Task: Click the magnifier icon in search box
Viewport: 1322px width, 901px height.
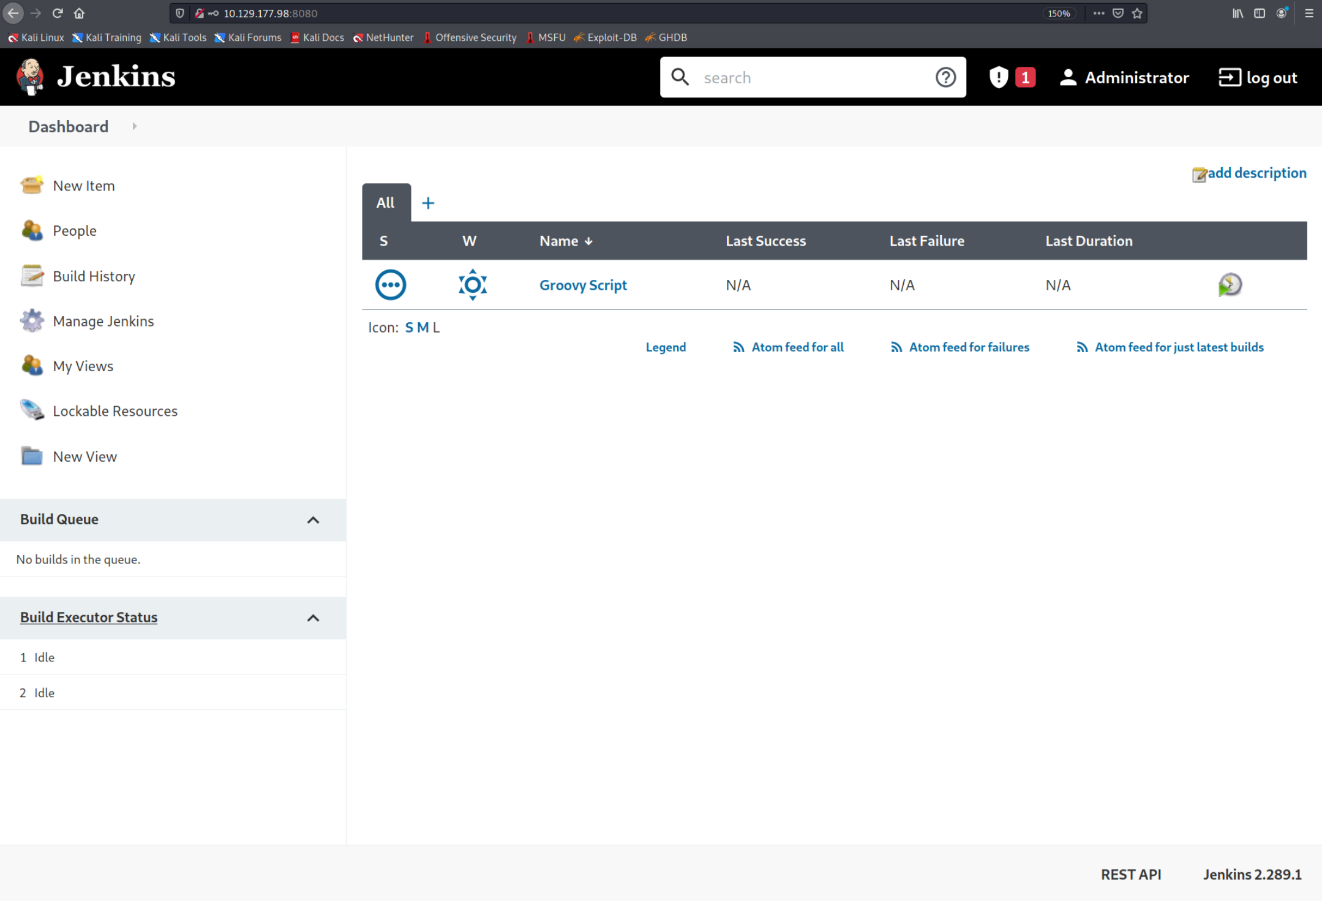Action: [680, 77]
